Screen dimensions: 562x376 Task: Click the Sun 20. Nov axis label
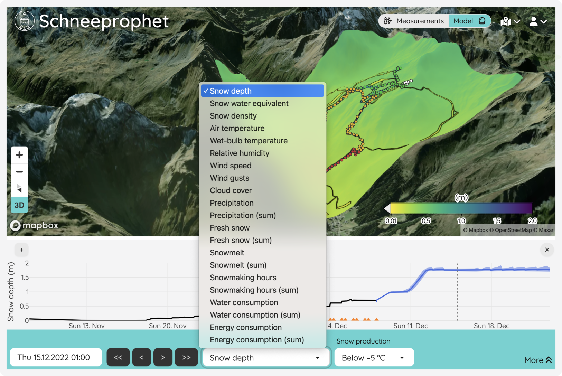(168, 326)
